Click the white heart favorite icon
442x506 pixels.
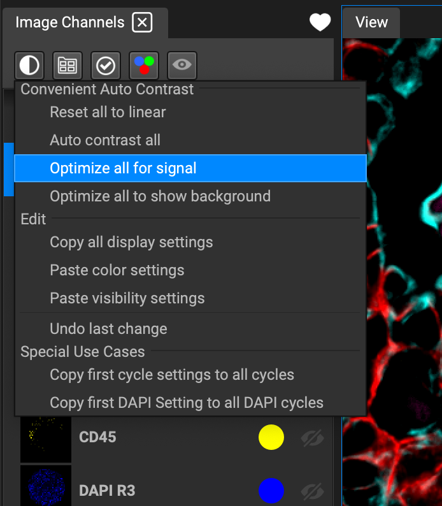coord(320,22)
